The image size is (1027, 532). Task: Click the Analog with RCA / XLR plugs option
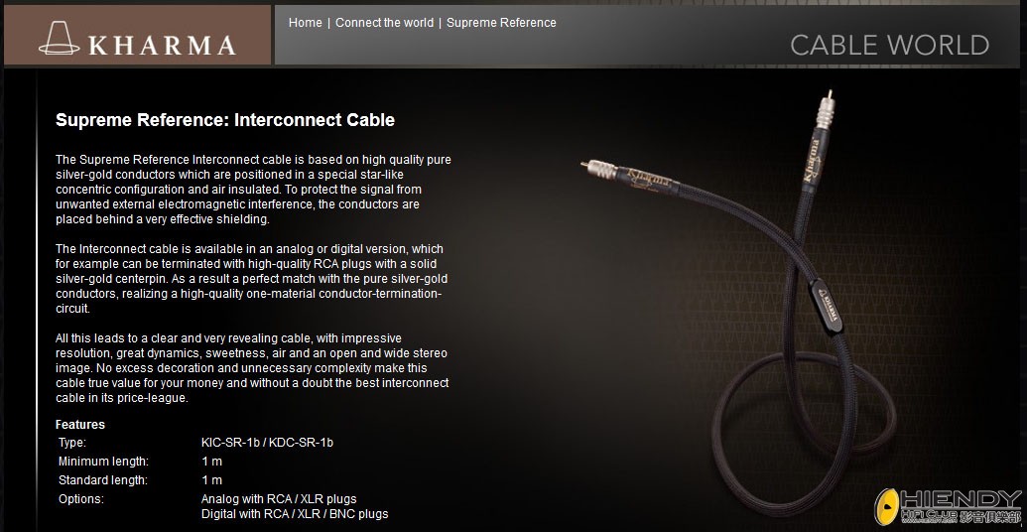[x=279, y=499]
